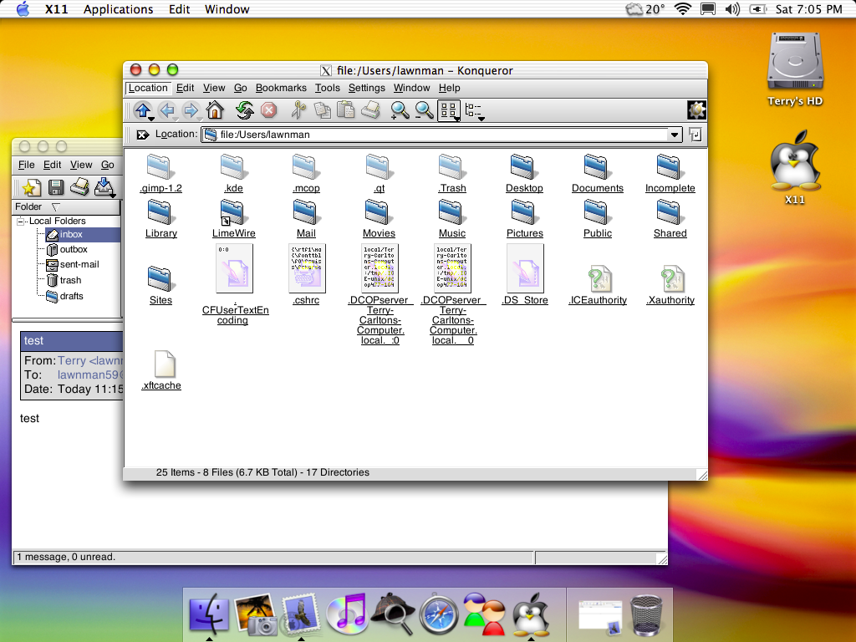Open Konqueror's Window menu
Screen dimensions: 856x642
pos(411,88)
